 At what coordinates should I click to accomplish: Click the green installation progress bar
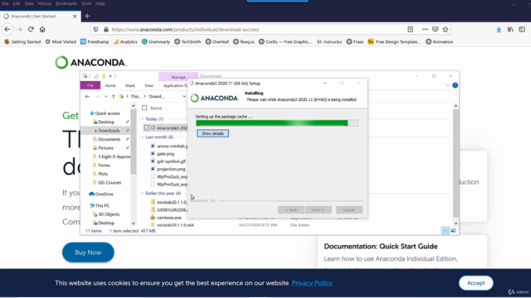[277, 123]
